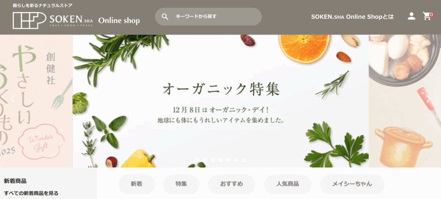Click the Online shop title text

click(119, 21)
